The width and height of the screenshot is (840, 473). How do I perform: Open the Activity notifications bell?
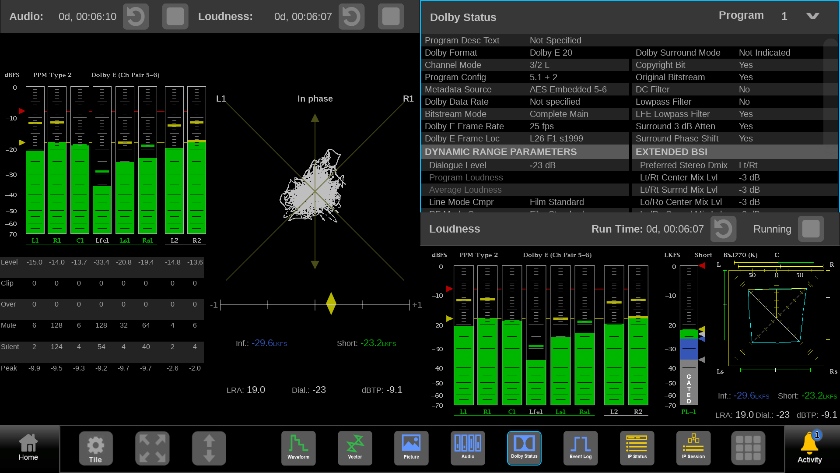tap(810, 448)
